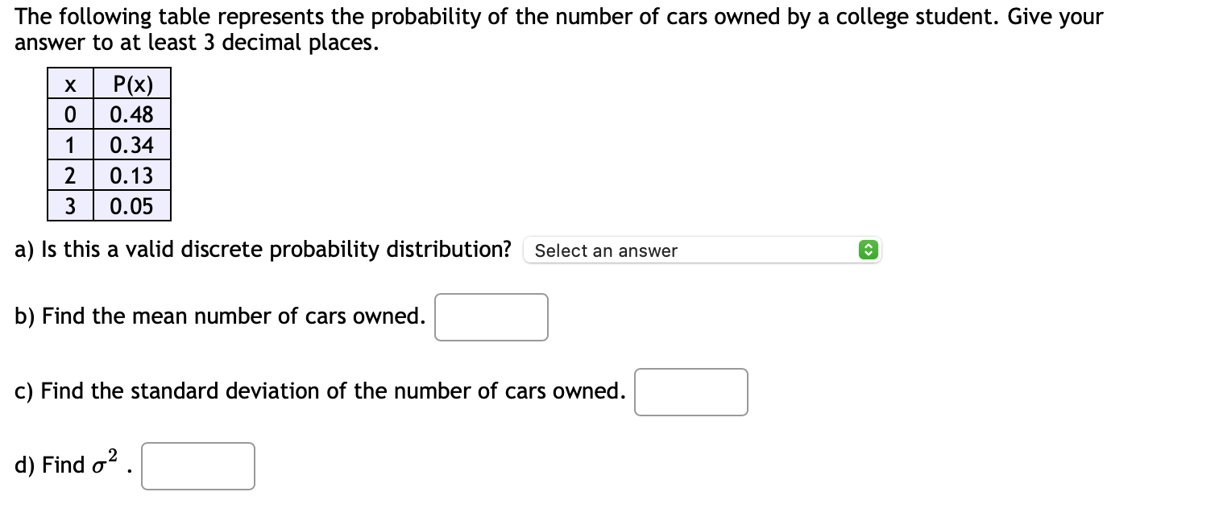Click the green up-down arrow on dropdown
This screenshot has height=525, width=1215.
868,250
